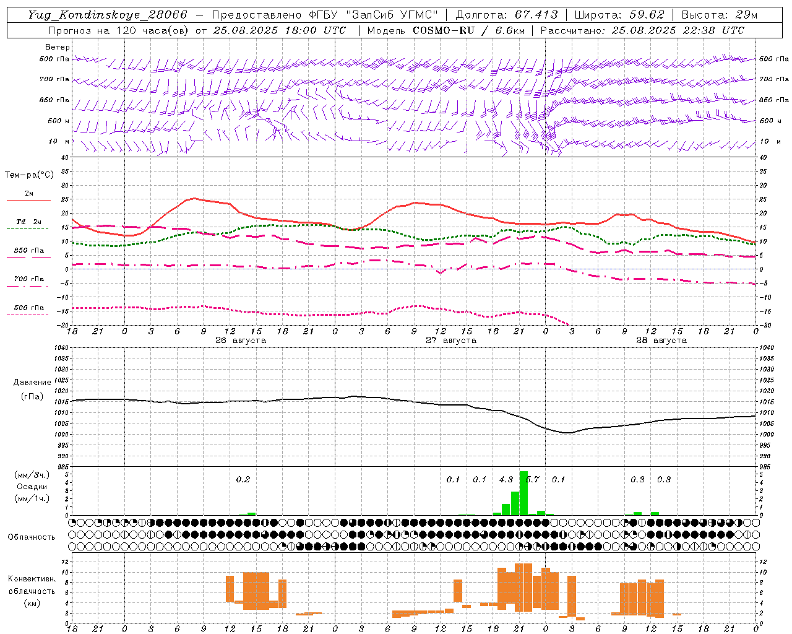Click the (мм/1ч.) units label
Viewport: 792px width, 634px height.
pyautogui.click(x=32, y=498)
